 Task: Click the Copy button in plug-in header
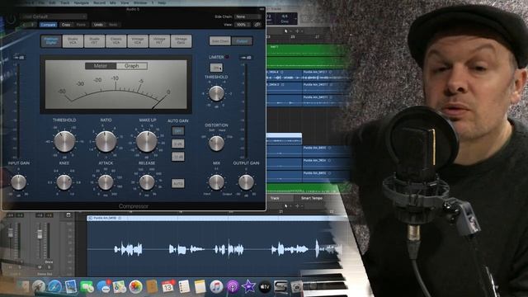pos(66,25)
